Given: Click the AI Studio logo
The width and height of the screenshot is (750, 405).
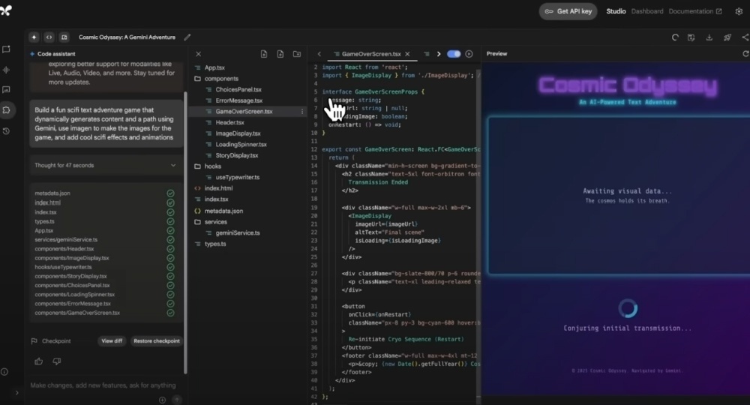Looking at the screenshot, I should pos(6,10).
